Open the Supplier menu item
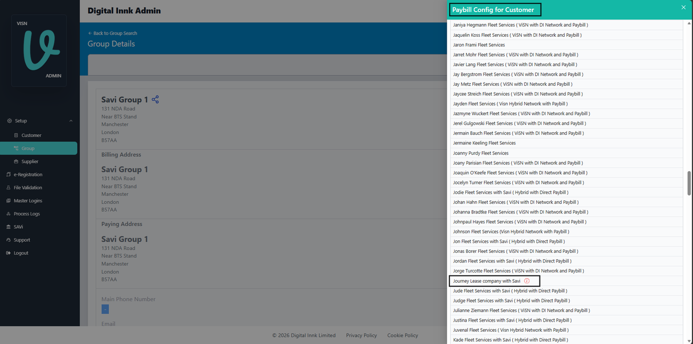693x344 pixels. click(30, 162)
